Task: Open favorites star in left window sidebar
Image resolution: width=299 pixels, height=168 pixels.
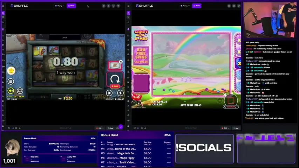Action: 3,40
